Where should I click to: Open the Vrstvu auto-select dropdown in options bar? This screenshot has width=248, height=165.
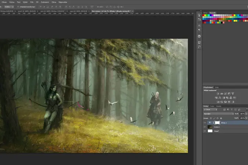(x=9, y=7)
